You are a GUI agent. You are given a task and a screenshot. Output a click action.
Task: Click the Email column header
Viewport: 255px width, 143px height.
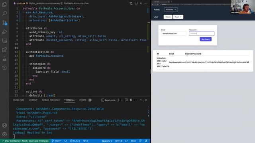[172, 54]
